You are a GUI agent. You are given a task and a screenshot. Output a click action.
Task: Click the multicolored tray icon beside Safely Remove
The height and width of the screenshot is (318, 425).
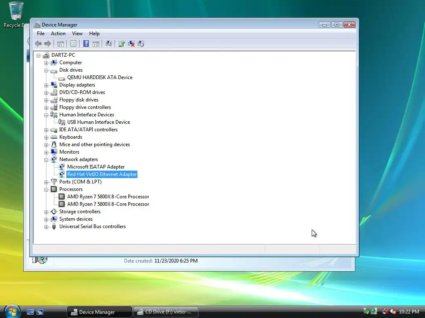tap(374, 311)
